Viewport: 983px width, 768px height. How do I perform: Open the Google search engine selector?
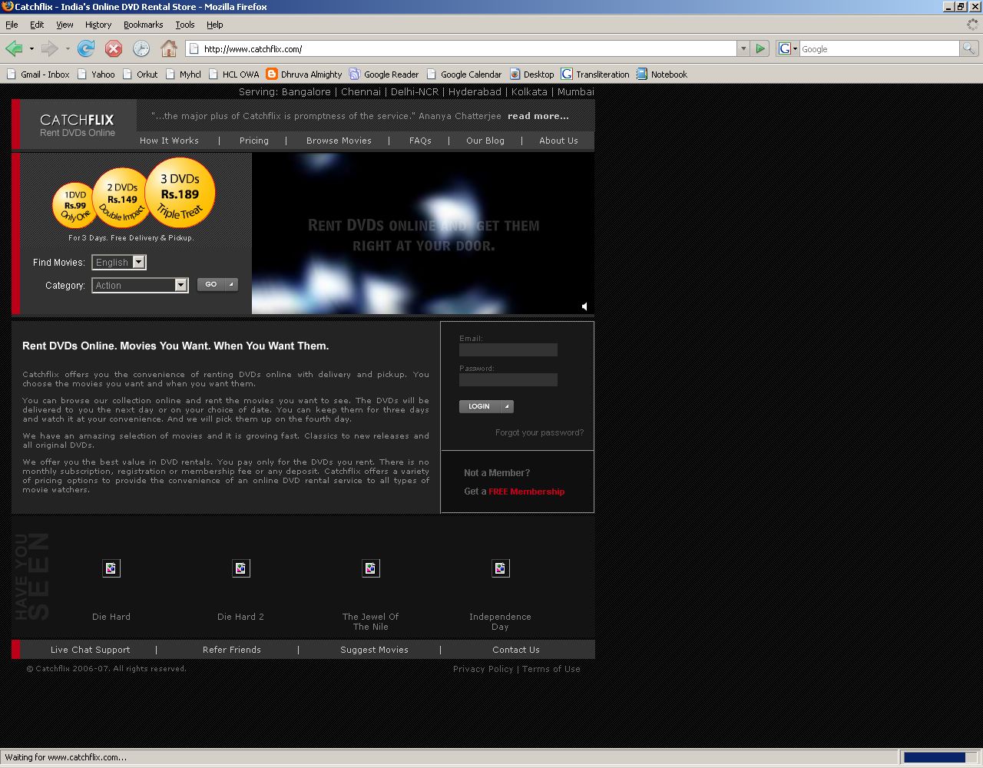pyautogui.click(x=788, y=49)
